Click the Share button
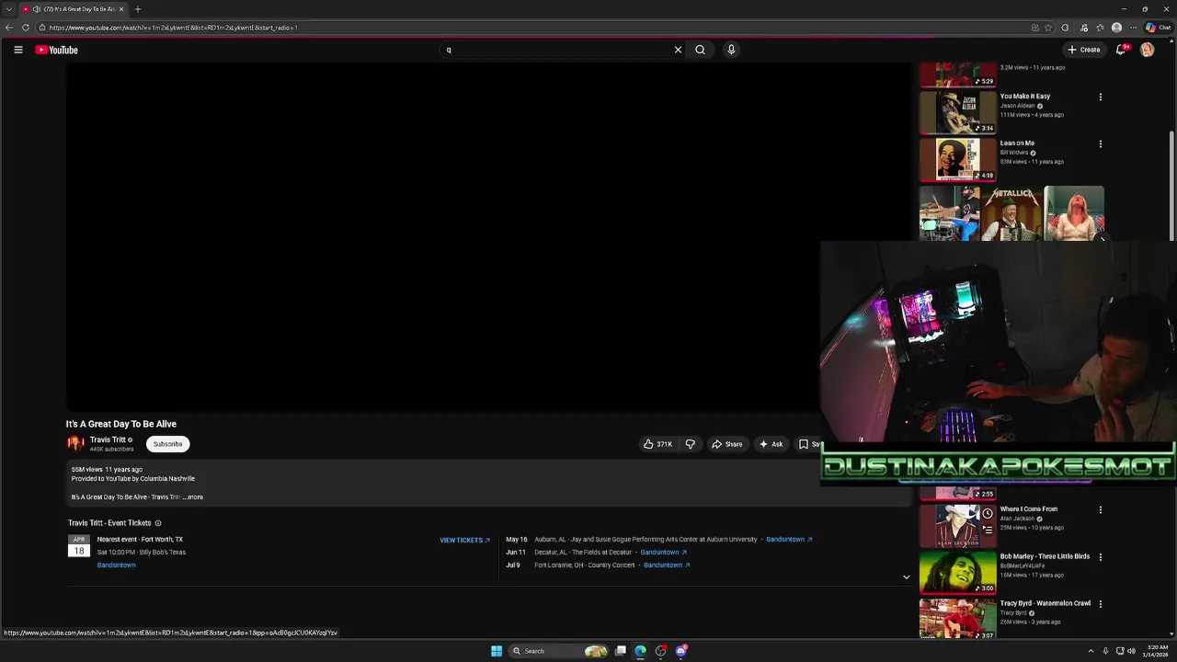The image size is (1177, 662). pos(726,444)
